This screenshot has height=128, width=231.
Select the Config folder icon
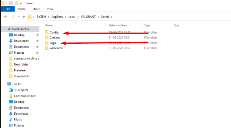coord(47,32)
